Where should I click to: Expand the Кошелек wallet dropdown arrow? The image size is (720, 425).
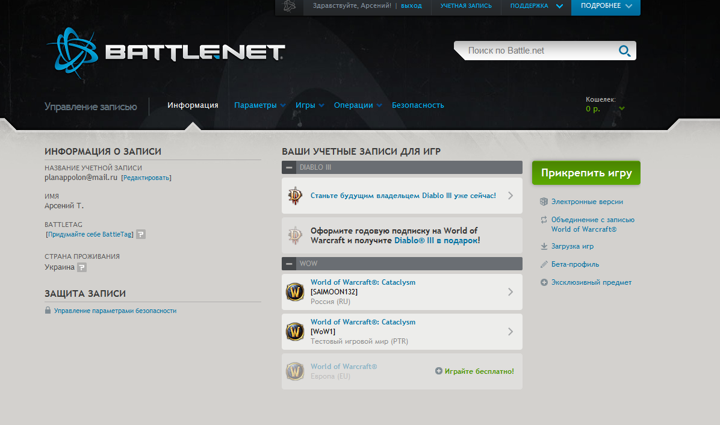[622, 109]
